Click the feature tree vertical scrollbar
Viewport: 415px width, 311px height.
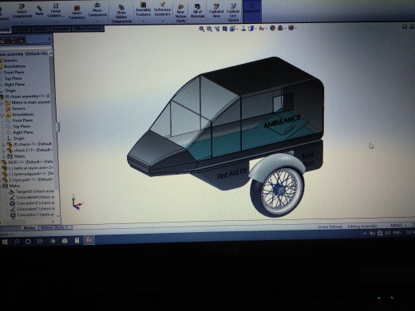(x=51, y=133)
